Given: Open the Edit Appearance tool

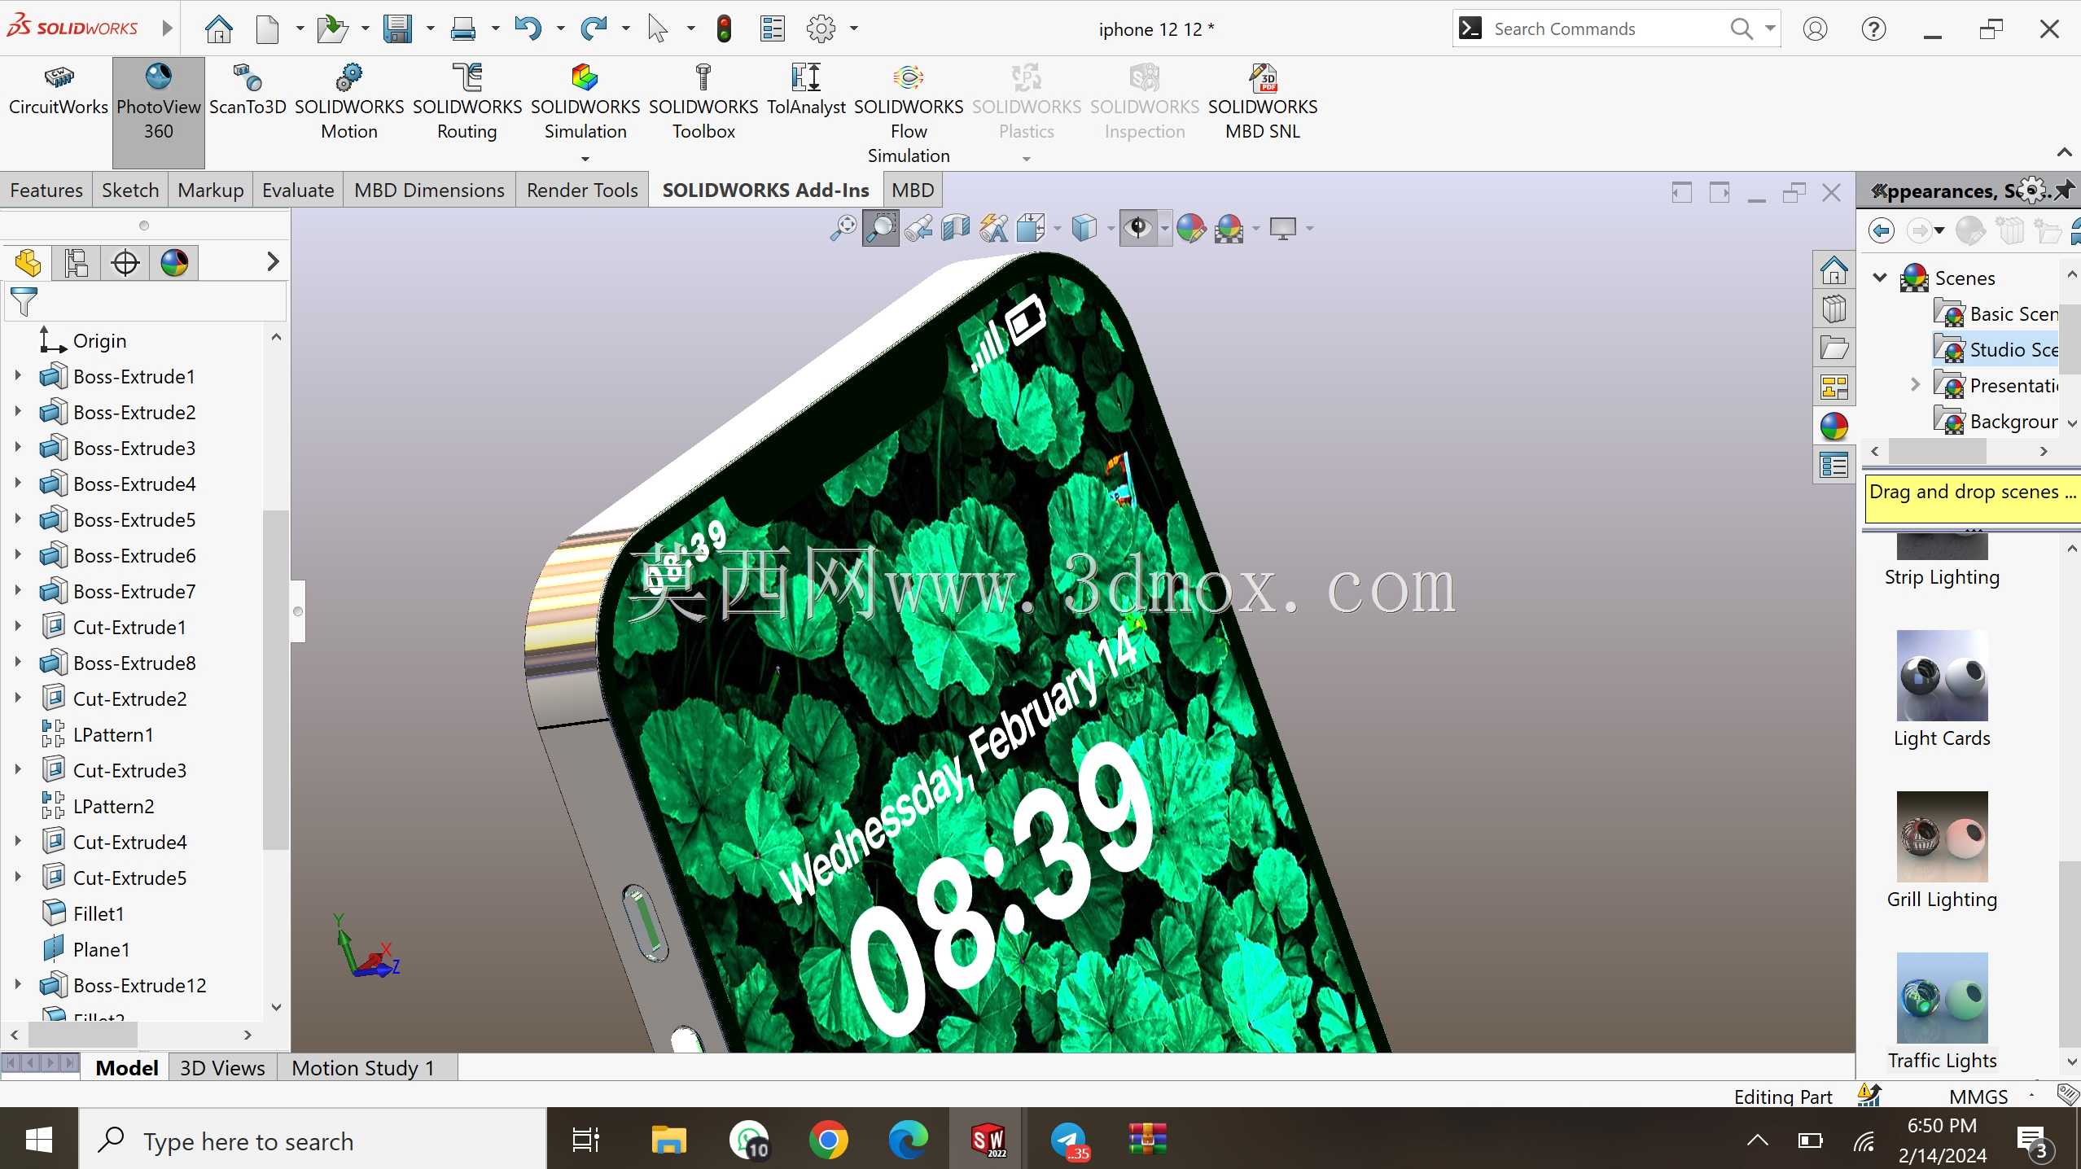Looking at the screenshot, I should (1190, 229).
